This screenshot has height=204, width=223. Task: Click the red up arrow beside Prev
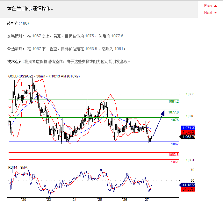pos(215,6)
